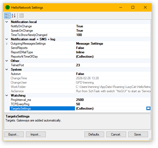Click the WorkFolder path value
This screenshot has width=158, height=148.
click(113, 87)
